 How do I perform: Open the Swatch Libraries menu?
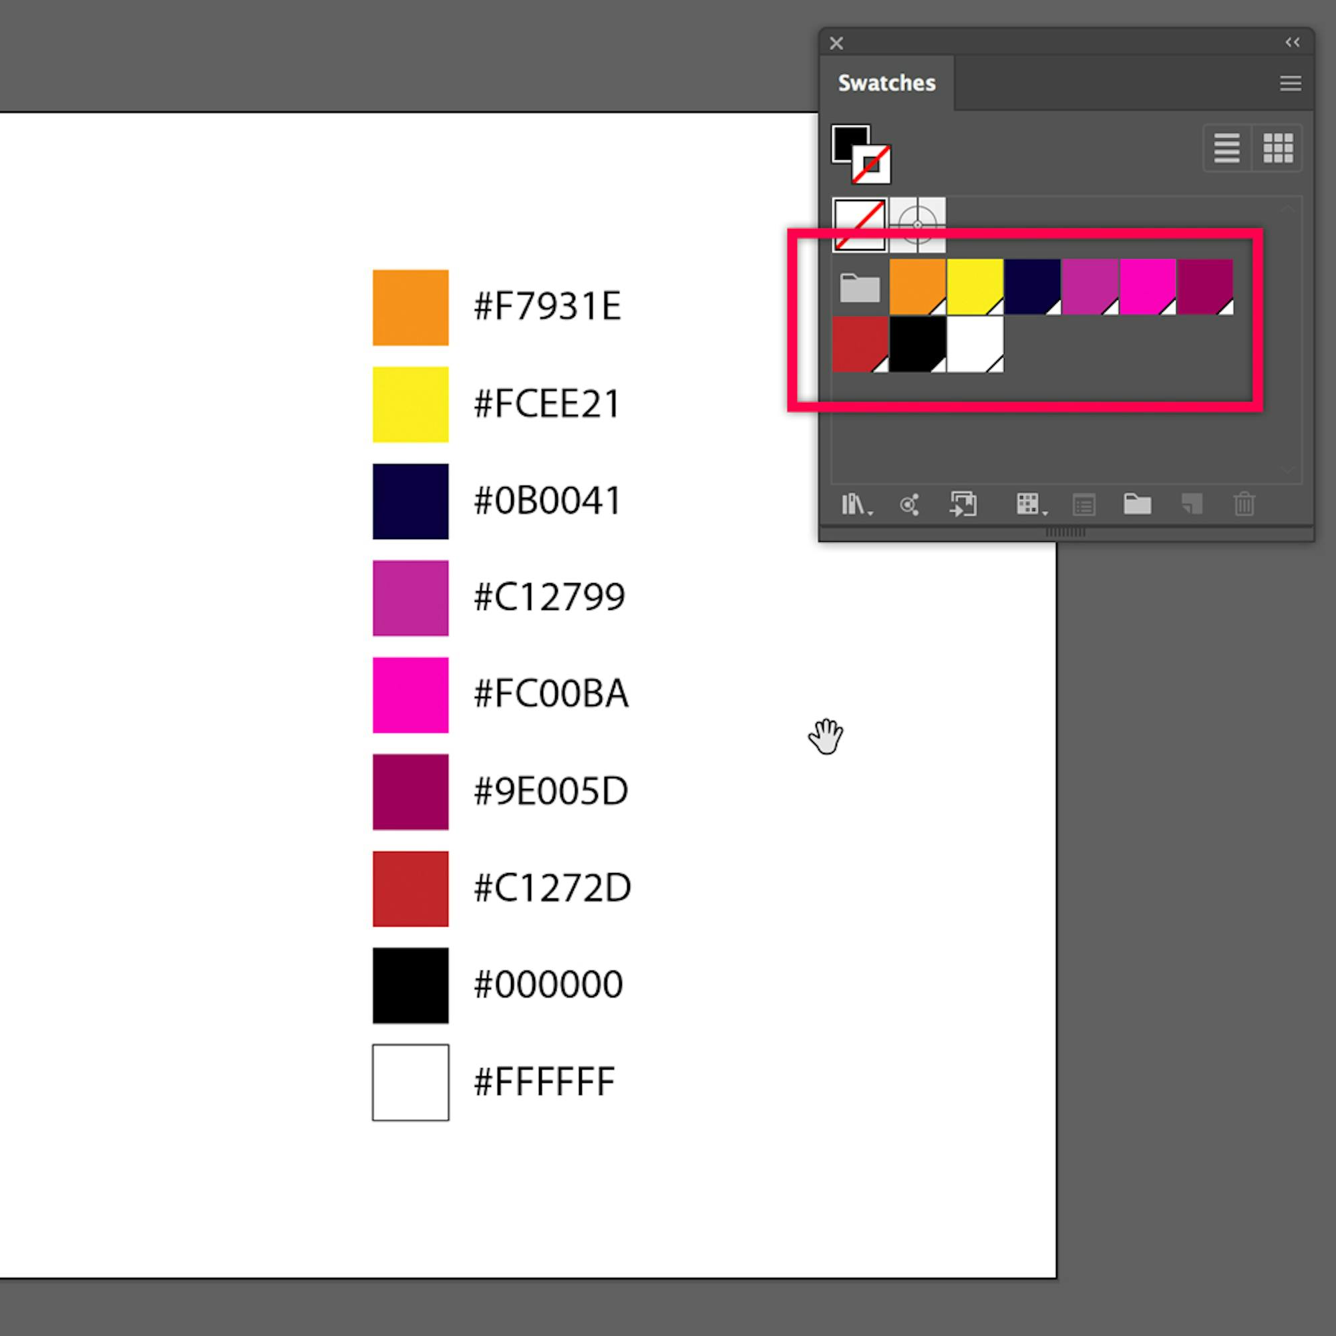click(x=856, y=505)
